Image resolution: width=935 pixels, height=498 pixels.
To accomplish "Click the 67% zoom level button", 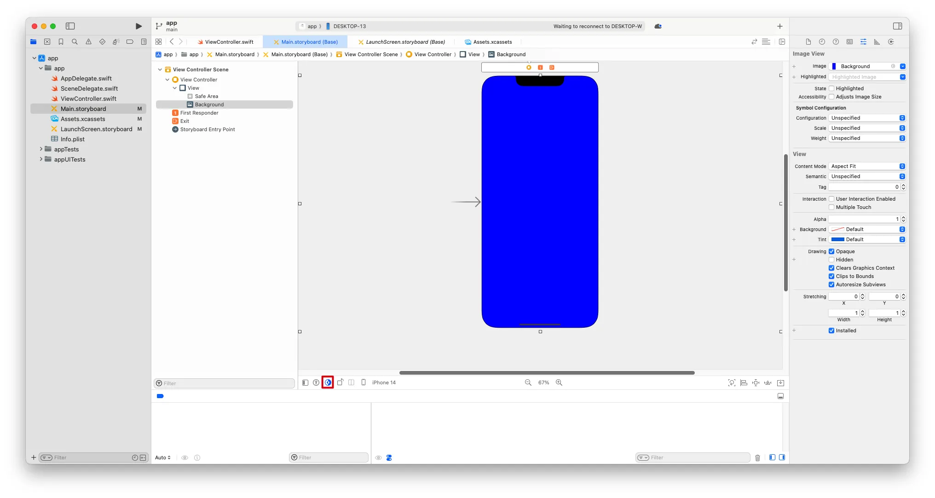I will coord(543,382).
